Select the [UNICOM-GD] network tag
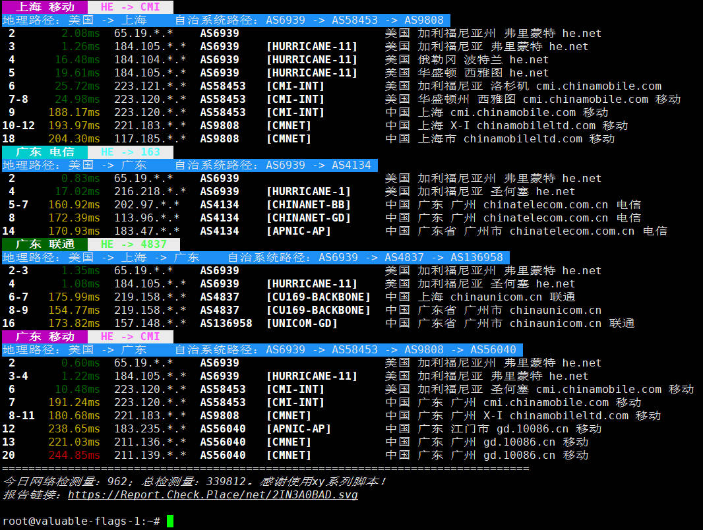The width and height of the screenshot is (703, 530). pos(301,323)
